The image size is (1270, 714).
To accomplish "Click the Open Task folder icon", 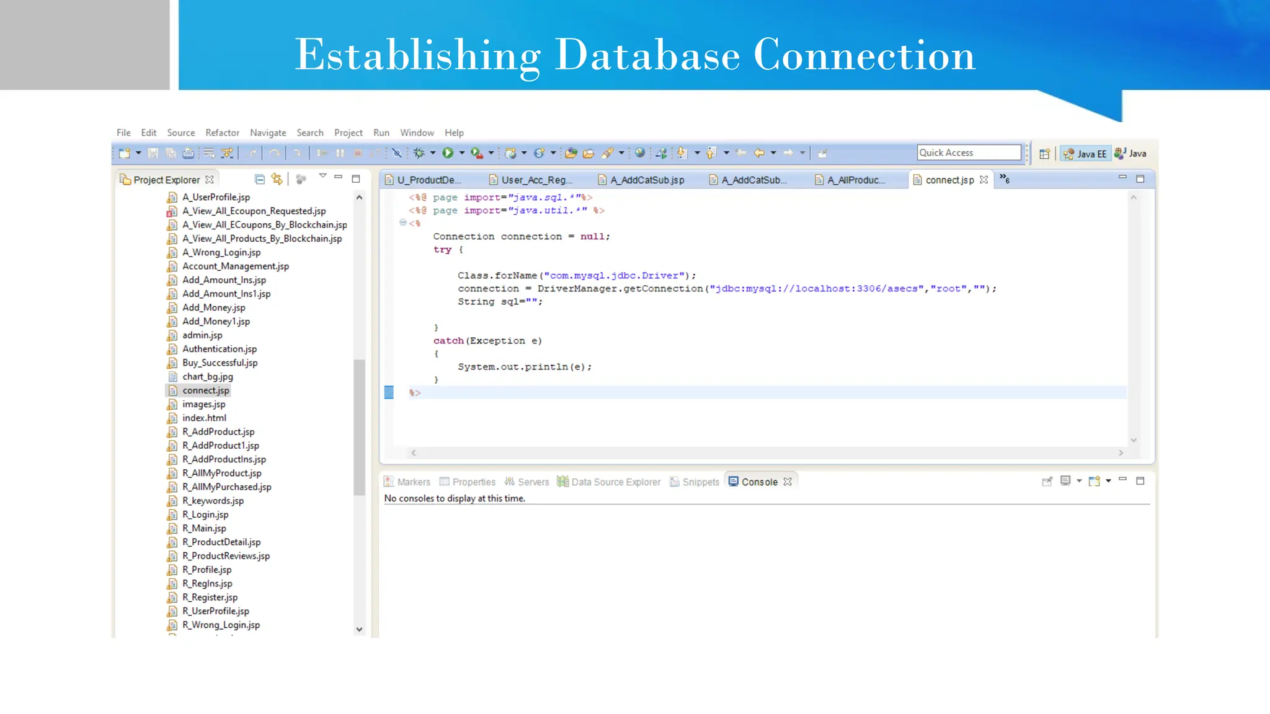I will [x=588, y=153].
